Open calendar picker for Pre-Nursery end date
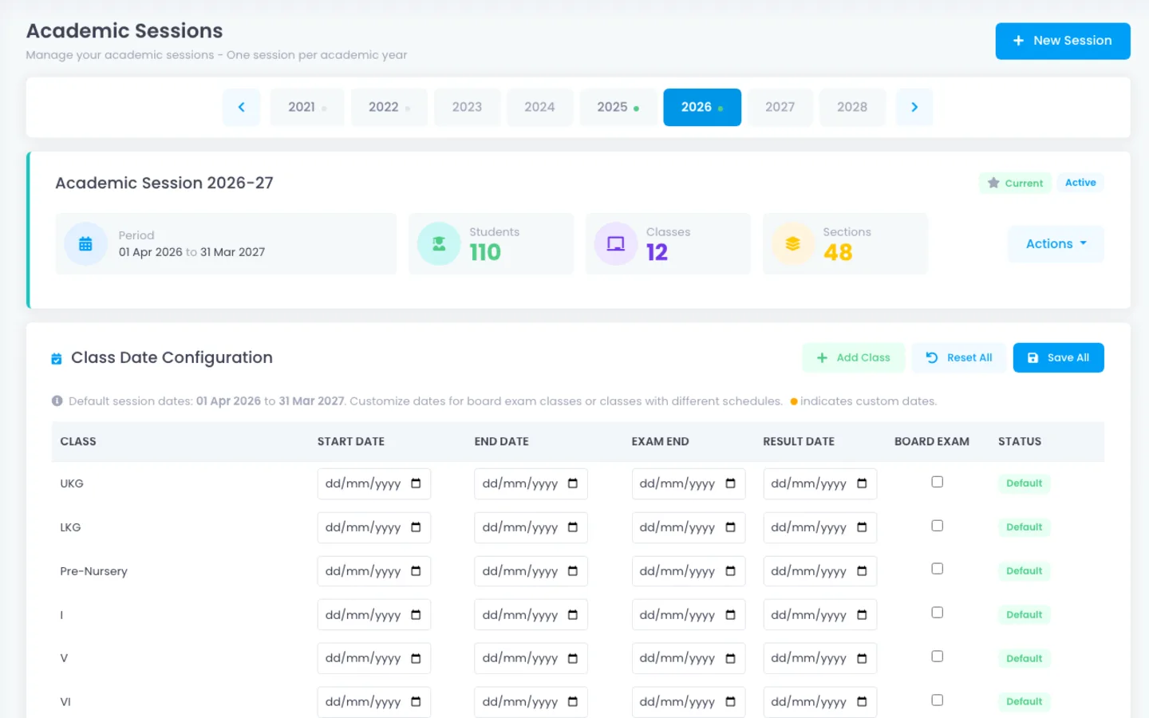This screenshot has width=1149, height=718. tap(573, 571)
